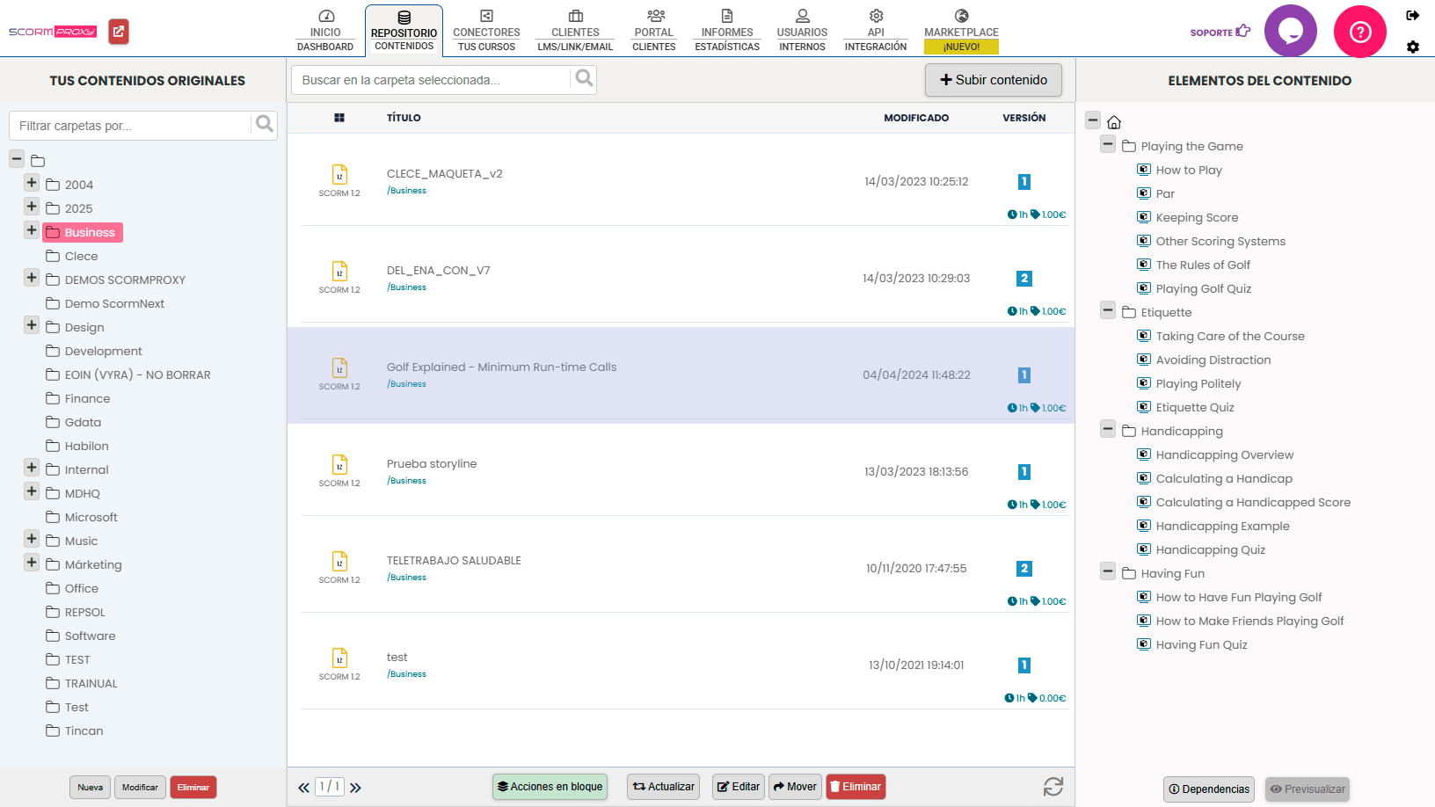Open the settings gear icon
1435x807 pixels.
click(x=1413, y=47)
